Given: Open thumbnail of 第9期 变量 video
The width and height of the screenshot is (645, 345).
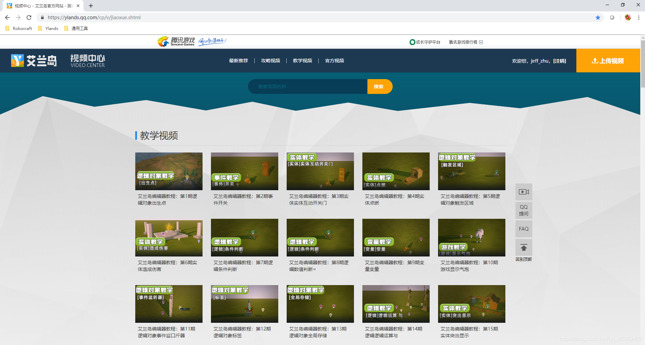Looking at the screenshot, I should tap(396, 238).
